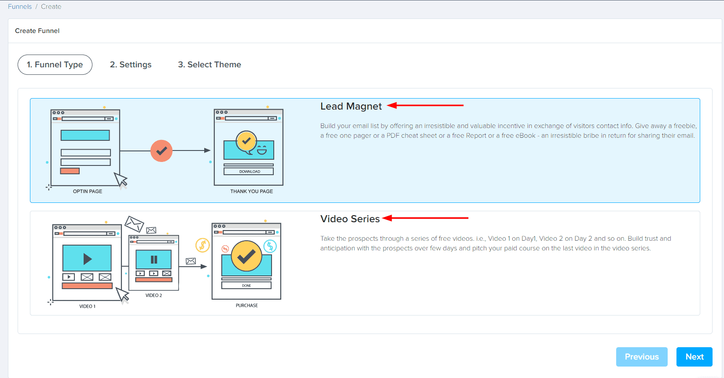Image resolution: width=724 pixels, height=378 pixels.
Task: Click the large open envelope icon above Video 2
Action: (x=134, y=224)
